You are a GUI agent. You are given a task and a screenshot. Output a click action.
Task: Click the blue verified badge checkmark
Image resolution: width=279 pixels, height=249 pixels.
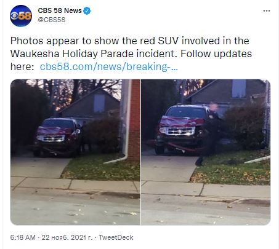coord(87,10)
